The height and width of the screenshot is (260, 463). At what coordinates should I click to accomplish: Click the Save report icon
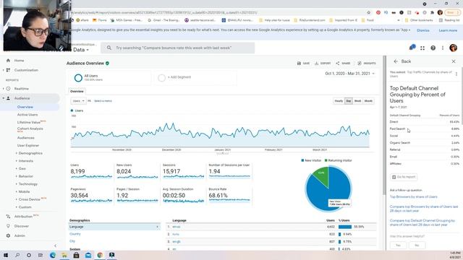coord(299,63)
